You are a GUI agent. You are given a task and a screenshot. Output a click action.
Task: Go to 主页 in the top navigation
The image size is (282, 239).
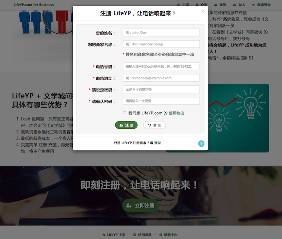point(183,5)
